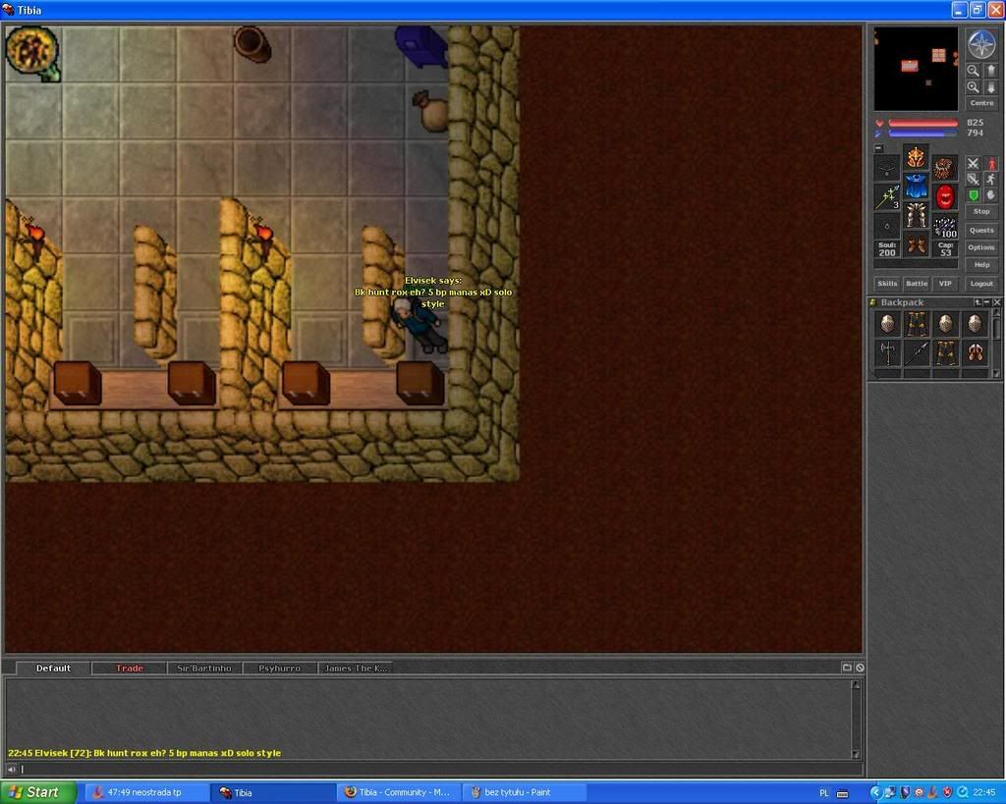Open the Options menu
This screenshot has width=1006, height=804.
(x=981, y=247)
